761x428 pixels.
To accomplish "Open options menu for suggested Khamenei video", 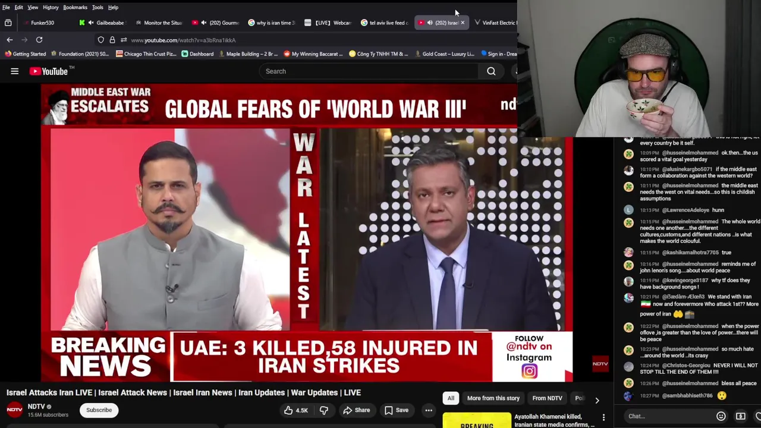I will pos(603,418).
